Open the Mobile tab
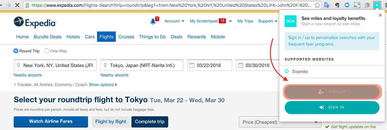 [218, 37]
